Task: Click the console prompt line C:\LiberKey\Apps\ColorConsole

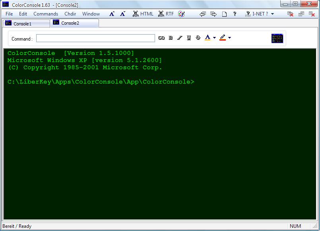Action: coord(101,82)
